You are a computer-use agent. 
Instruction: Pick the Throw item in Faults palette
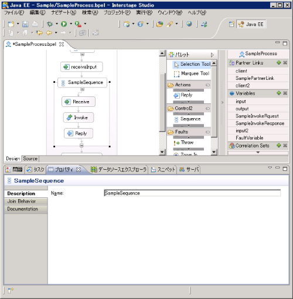pyautogui.click(x=183, y=143)
